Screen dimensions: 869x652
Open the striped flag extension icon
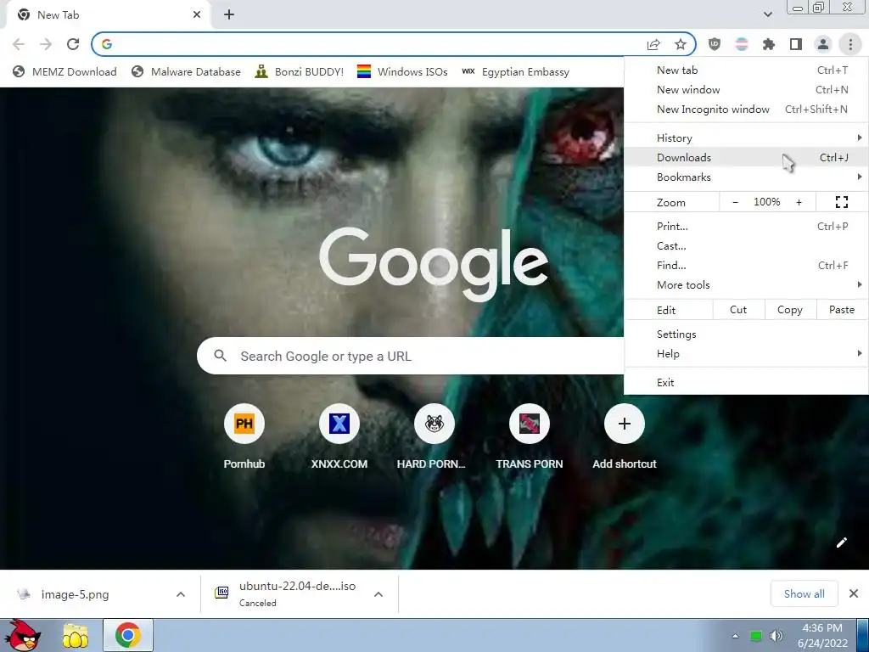742,44
